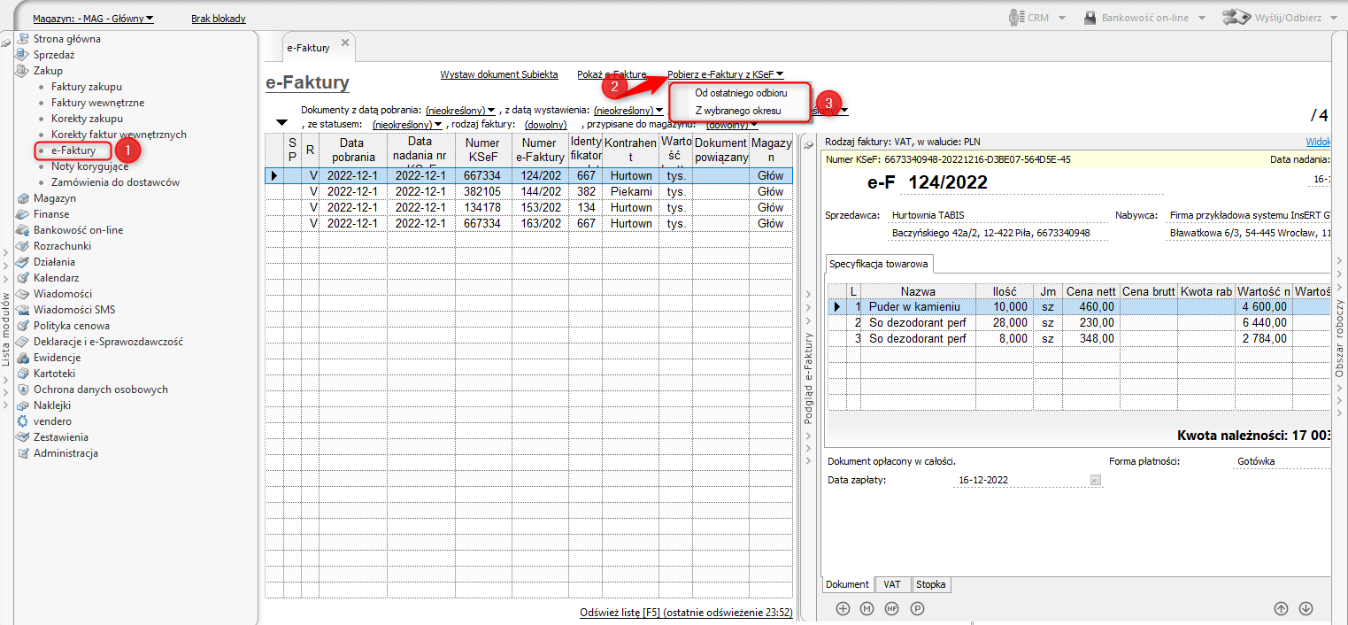Image resolution: width=1348 pixels, height=625 pixels.
Task: Click the circled up-arrow icon in the preview
Action: [1281, 608]
